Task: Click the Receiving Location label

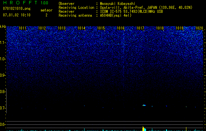Action: coord(76,8)
